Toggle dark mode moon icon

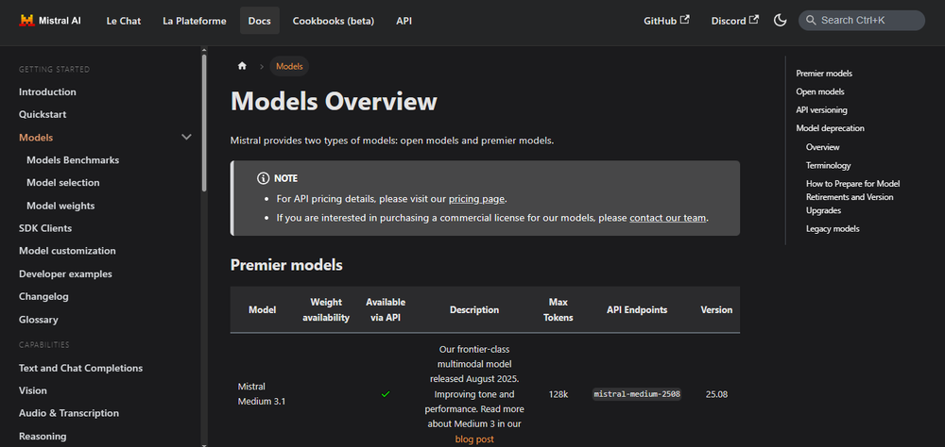tap(780, 21)
